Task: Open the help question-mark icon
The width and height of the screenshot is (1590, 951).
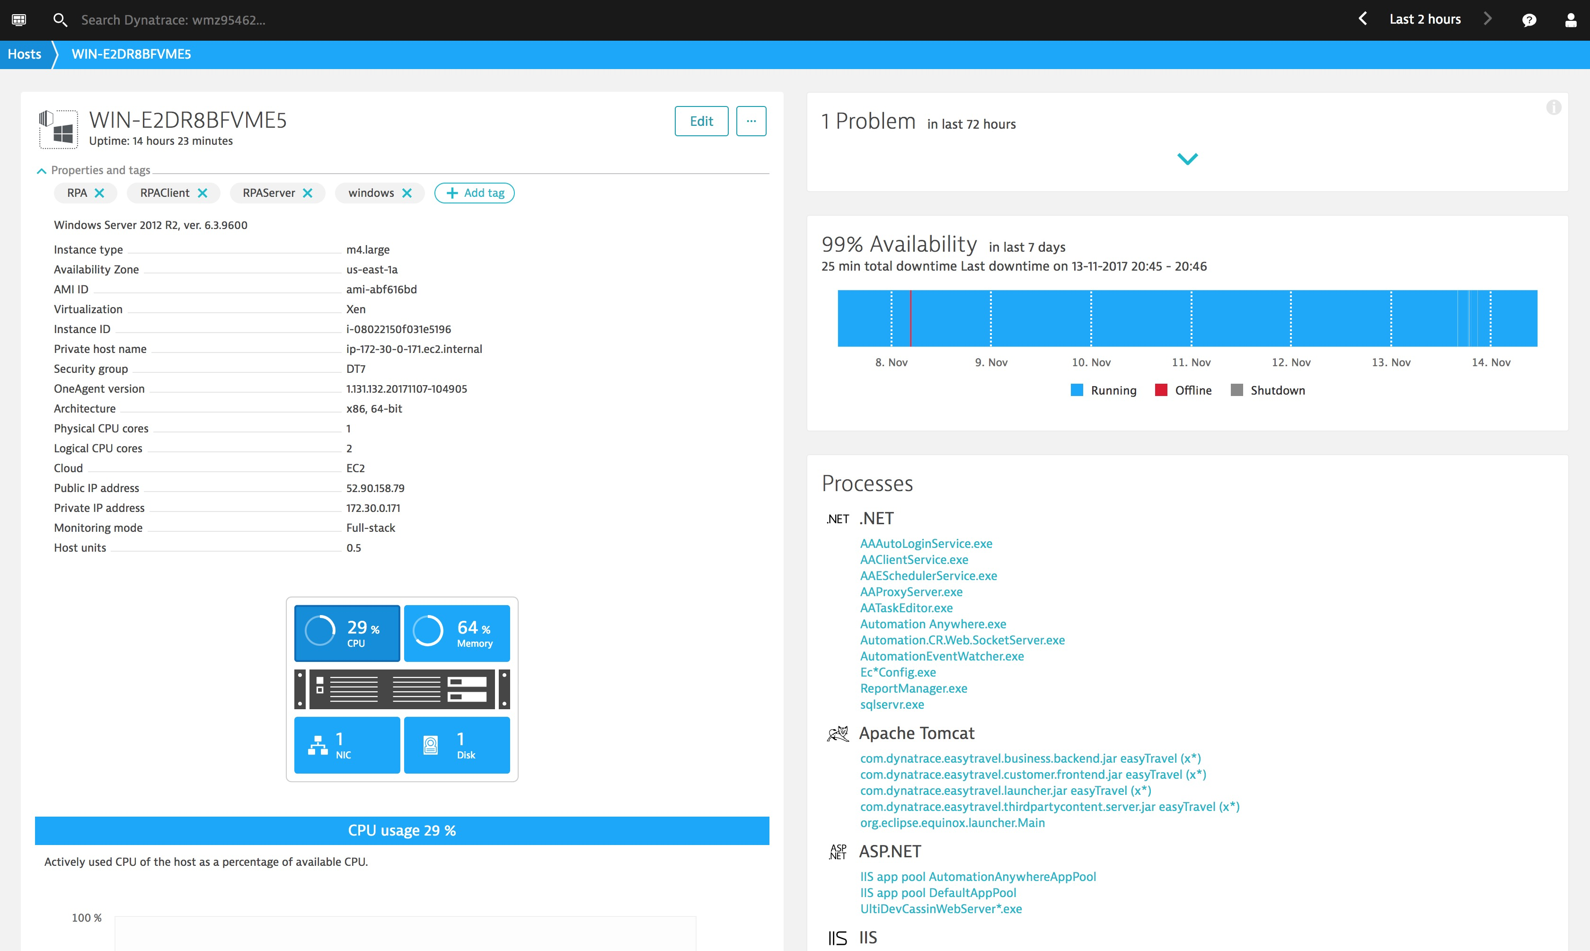Action: 1530,20
